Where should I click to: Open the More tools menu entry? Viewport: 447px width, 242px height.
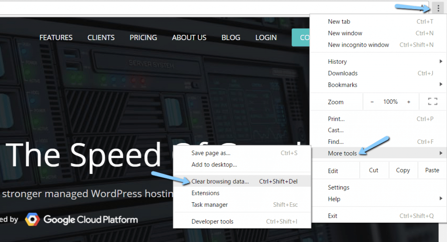point(378,153)
